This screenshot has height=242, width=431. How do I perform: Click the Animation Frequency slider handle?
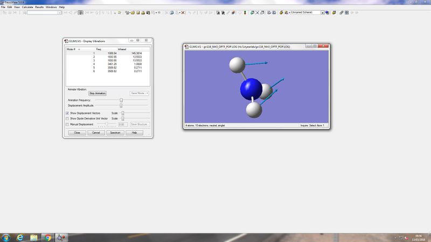pos(121,100)
